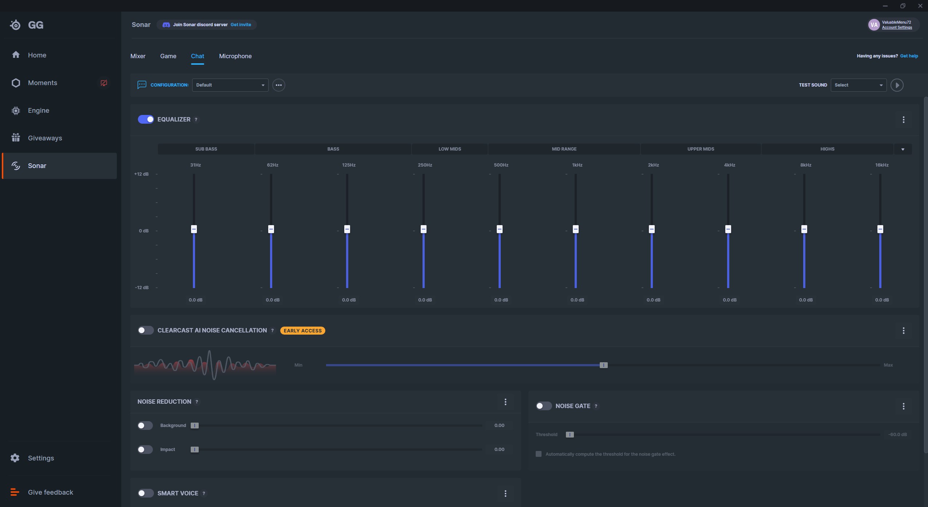Open the Test Sound Select dropdown
This screenshot has width=928, height=507.
tap(858, 85)
